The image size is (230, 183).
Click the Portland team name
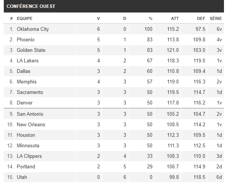click(x=26, y=166)
